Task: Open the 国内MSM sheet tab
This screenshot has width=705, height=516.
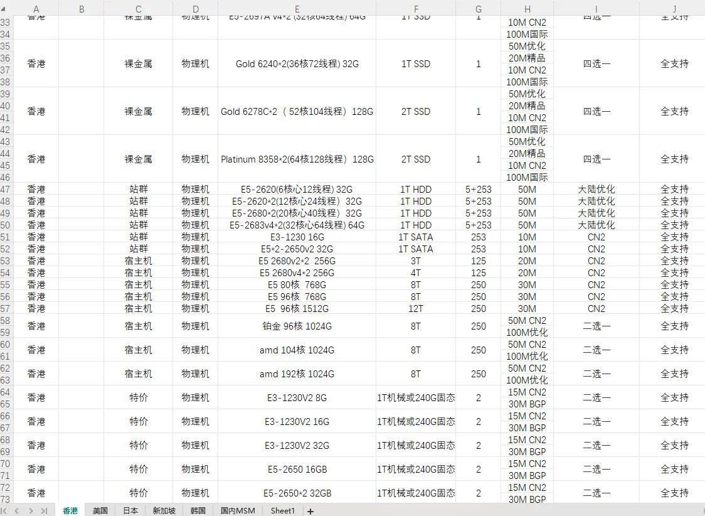Action: tap(237, 510)
